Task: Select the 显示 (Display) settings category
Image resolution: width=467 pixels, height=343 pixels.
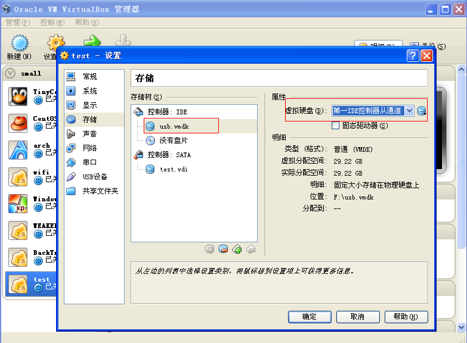Action: pyautogui.click(x=94, y=105)
